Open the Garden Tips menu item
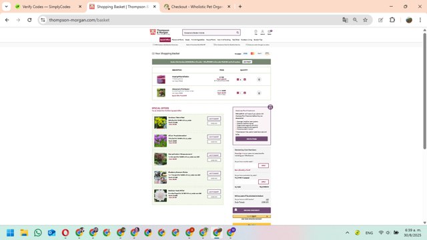Image resolution: width=427 pixels, height=240 pixels. (x=258, y=40)
